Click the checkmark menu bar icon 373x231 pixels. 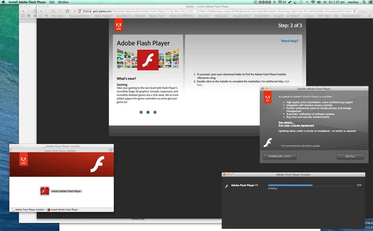[290, 2]
